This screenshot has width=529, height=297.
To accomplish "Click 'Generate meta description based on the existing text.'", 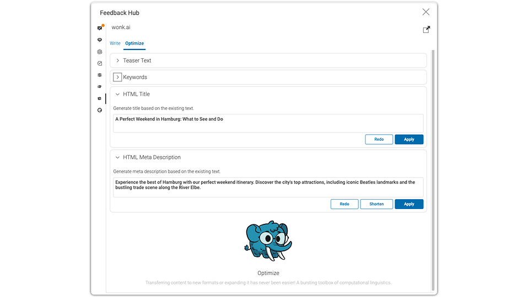I will pos(166,172).
